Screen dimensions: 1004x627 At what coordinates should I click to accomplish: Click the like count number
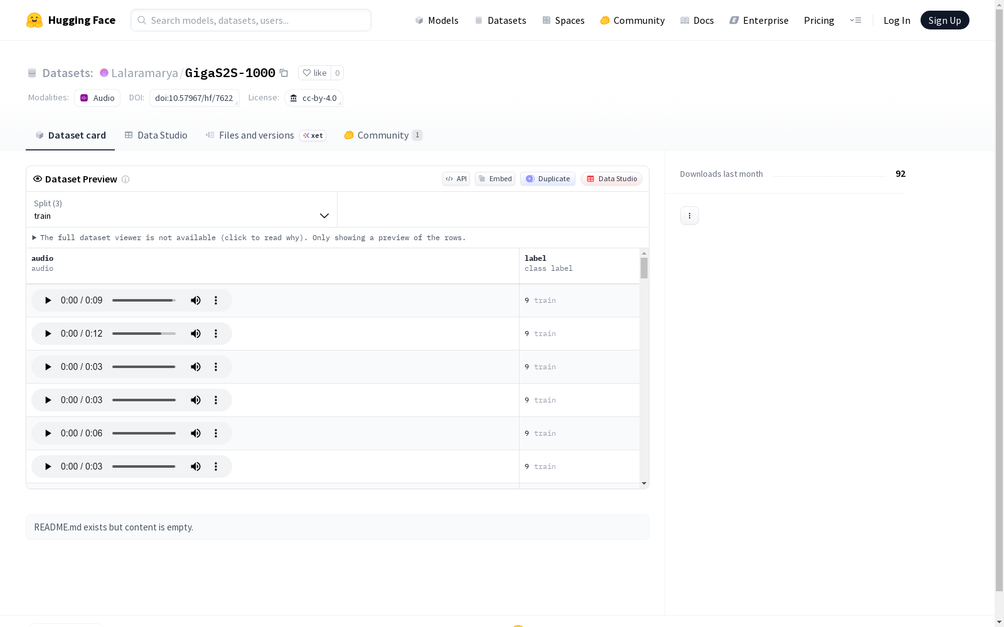coord(337,73)
